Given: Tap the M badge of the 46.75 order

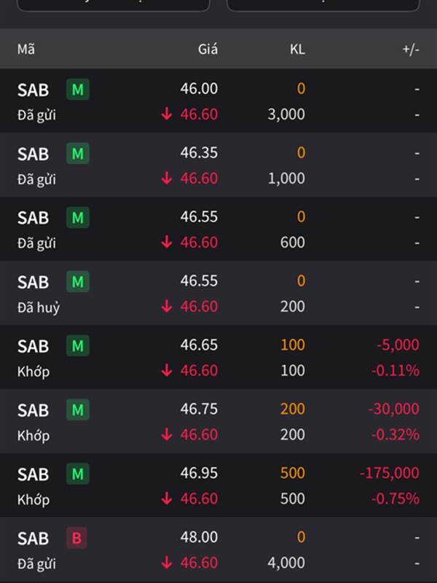Looking at the screenshot, I should 78,410.
